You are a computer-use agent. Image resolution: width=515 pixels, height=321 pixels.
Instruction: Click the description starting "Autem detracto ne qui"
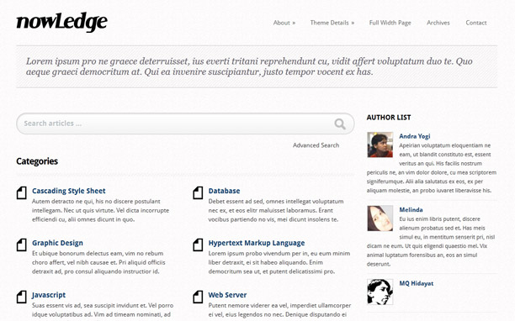click(x=100, y=211)
